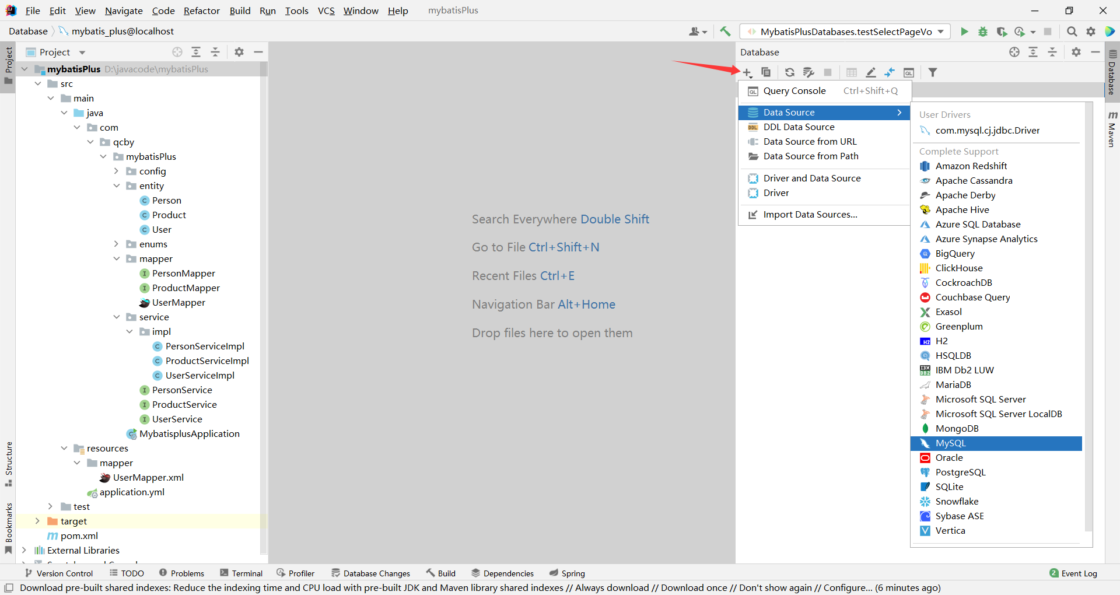
Task: Choose Query Console from popup menu
Action: [824, 90]
